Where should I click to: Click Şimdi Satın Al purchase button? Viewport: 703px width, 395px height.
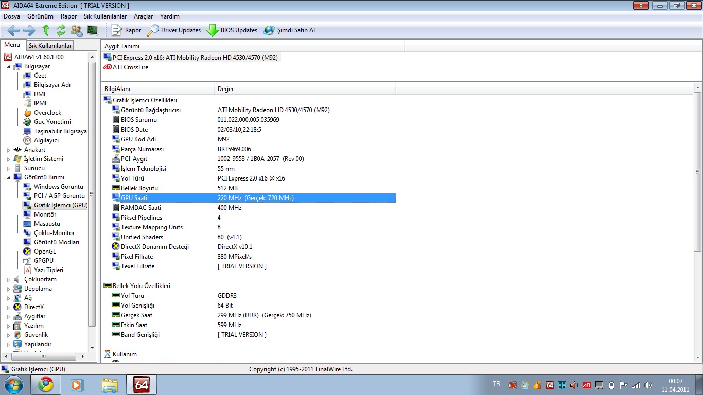click(289, 30)
